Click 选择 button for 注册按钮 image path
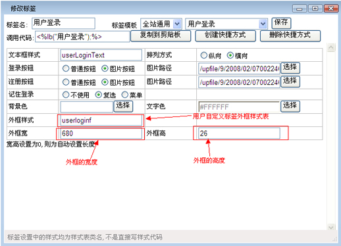The width and height of the screenshot is (341, 246). pyautogui.click(x=290, y=82)
